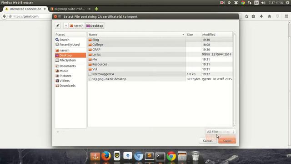Image resolution: width=291 pixels, height=164 pixels.
Task: Sort files by Size column header
Action: (193, 35)
